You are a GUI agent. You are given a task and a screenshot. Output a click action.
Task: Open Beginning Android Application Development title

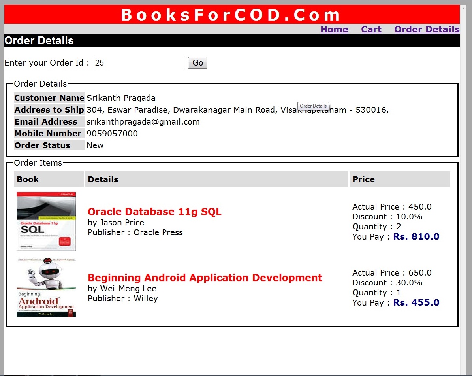click(x=205, y=278)
